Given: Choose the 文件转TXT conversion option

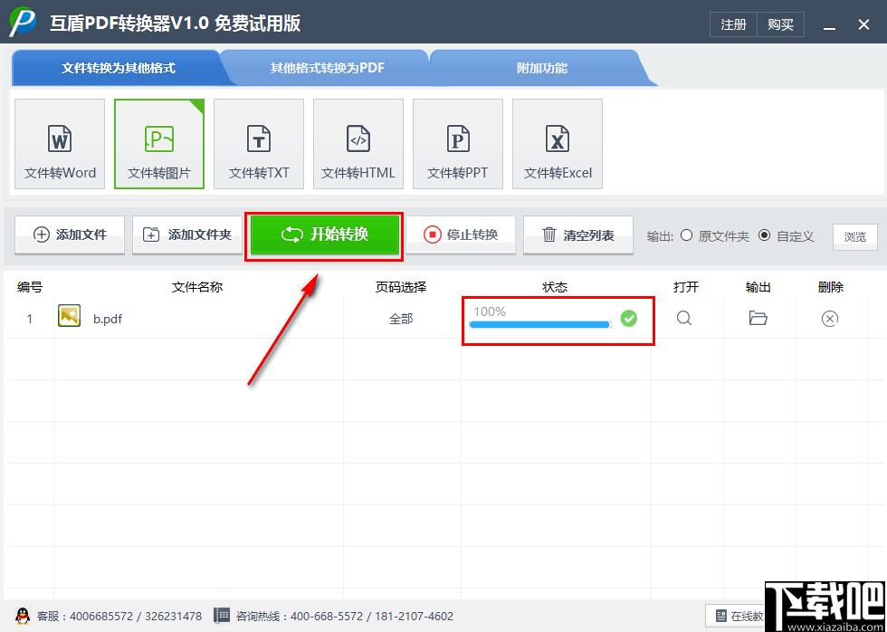Looking at the screenshot, I should 259,144.
